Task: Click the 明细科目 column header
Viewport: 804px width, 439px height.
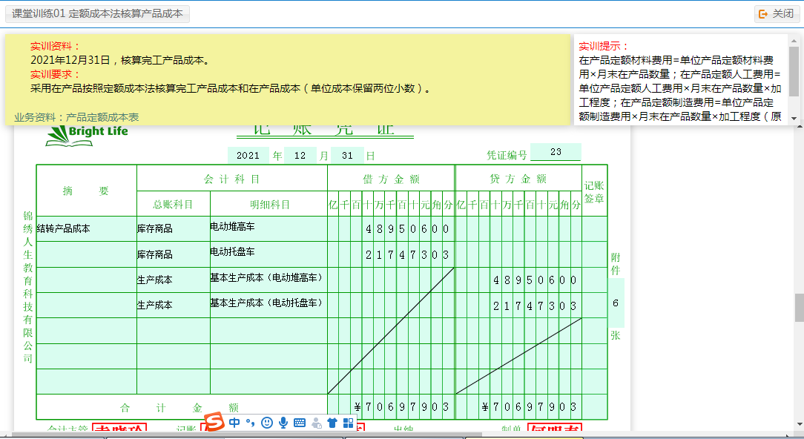Action: point(270,204)
